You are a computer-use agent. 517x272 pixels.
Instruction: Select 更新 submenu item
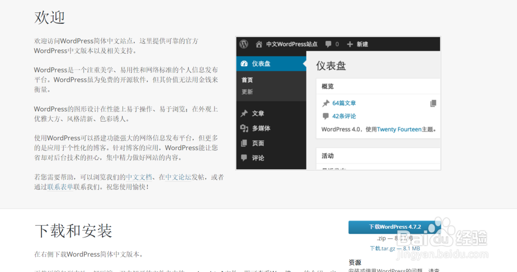[x=247, y=91]
